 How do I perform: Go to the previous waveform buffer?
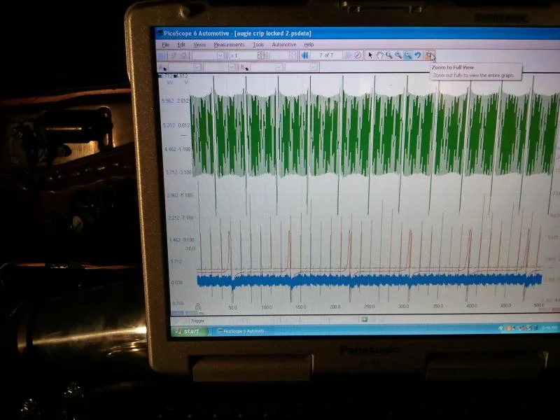coord(305,55)
